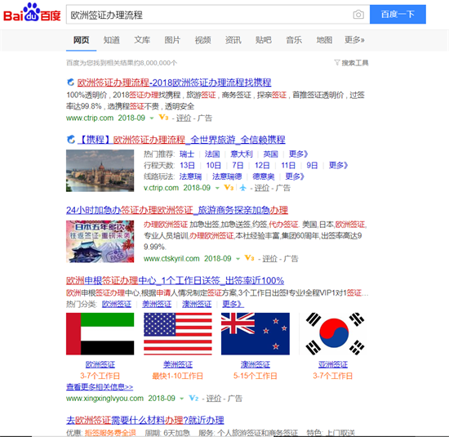Open 亚洲签证 link under Korean flag
The height and width of the screenshot is (437, 449).
click(333, 364)
